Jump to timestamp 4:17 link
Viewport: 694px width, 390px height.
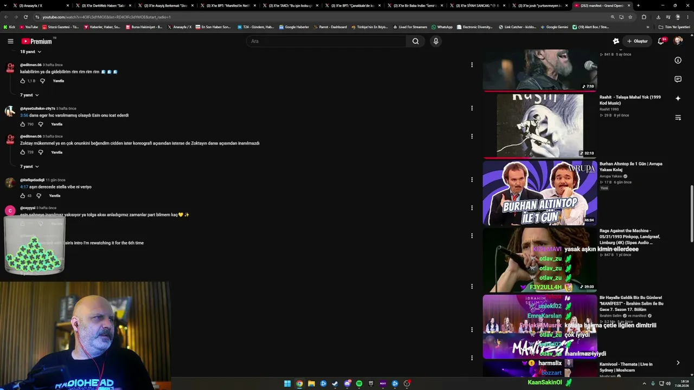pos(24,187)
